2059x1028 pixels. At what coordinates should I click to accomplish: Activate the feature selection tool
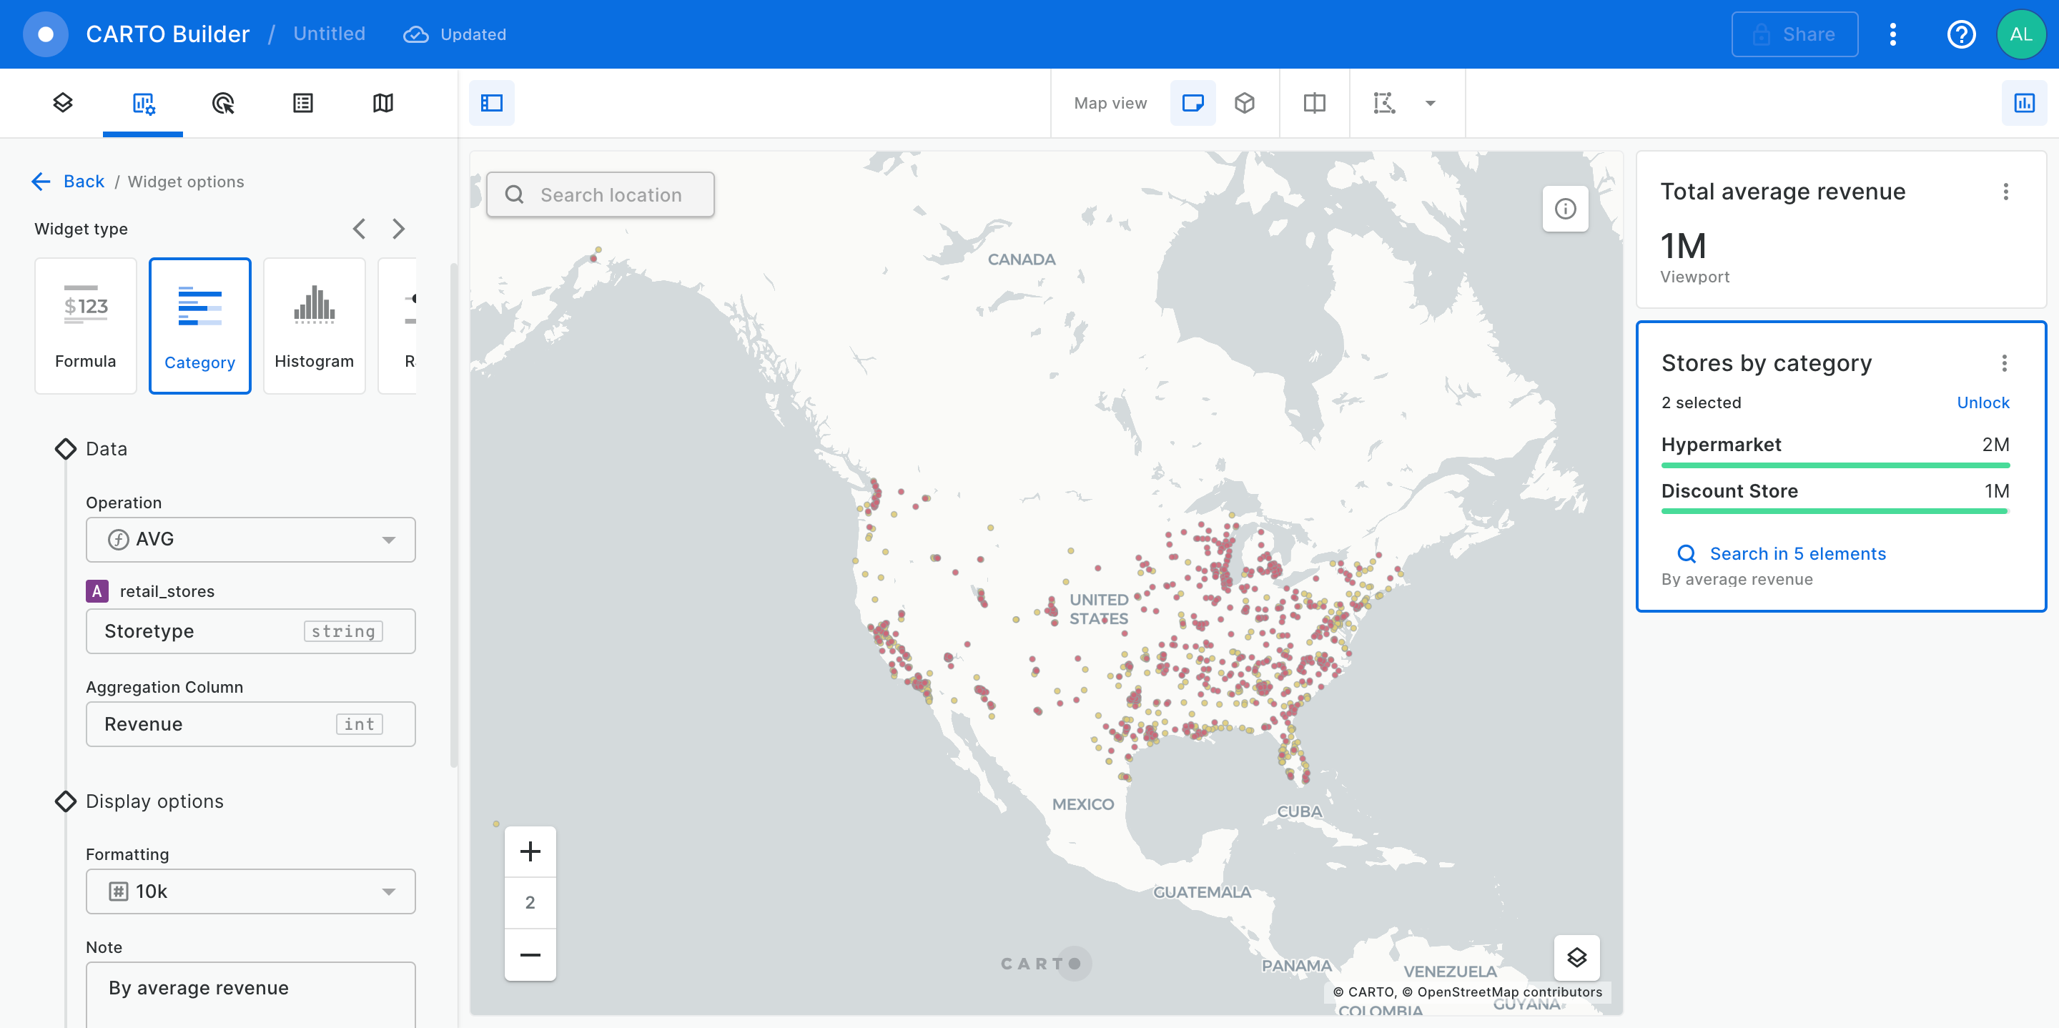coord(1384,102)
